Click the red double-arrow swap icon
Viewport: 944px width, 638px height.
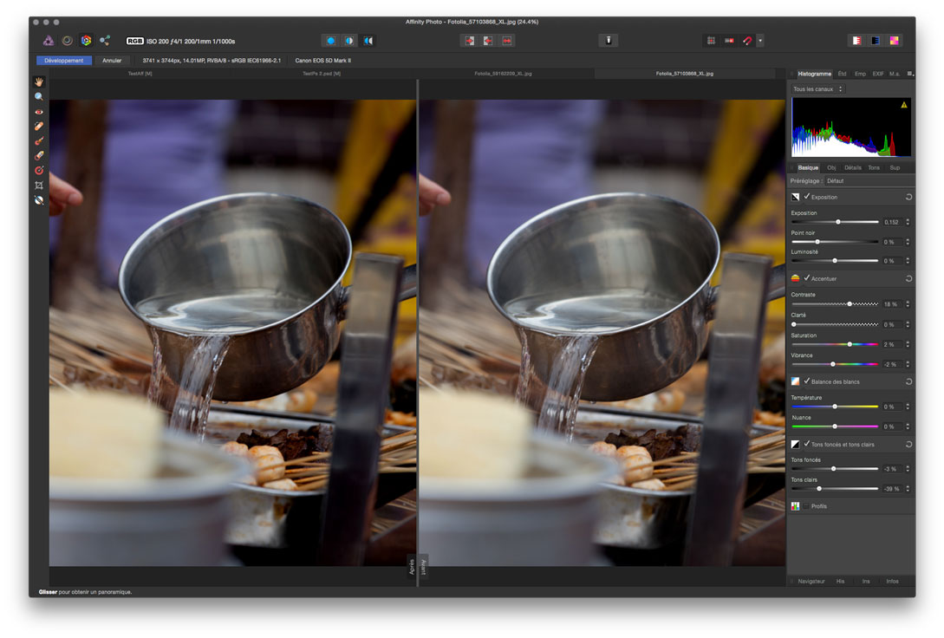tap(507, 41)
